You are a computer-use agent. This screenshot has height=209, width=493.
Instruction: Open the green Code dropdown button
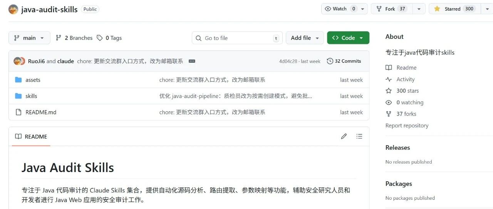tap(348, 38)
